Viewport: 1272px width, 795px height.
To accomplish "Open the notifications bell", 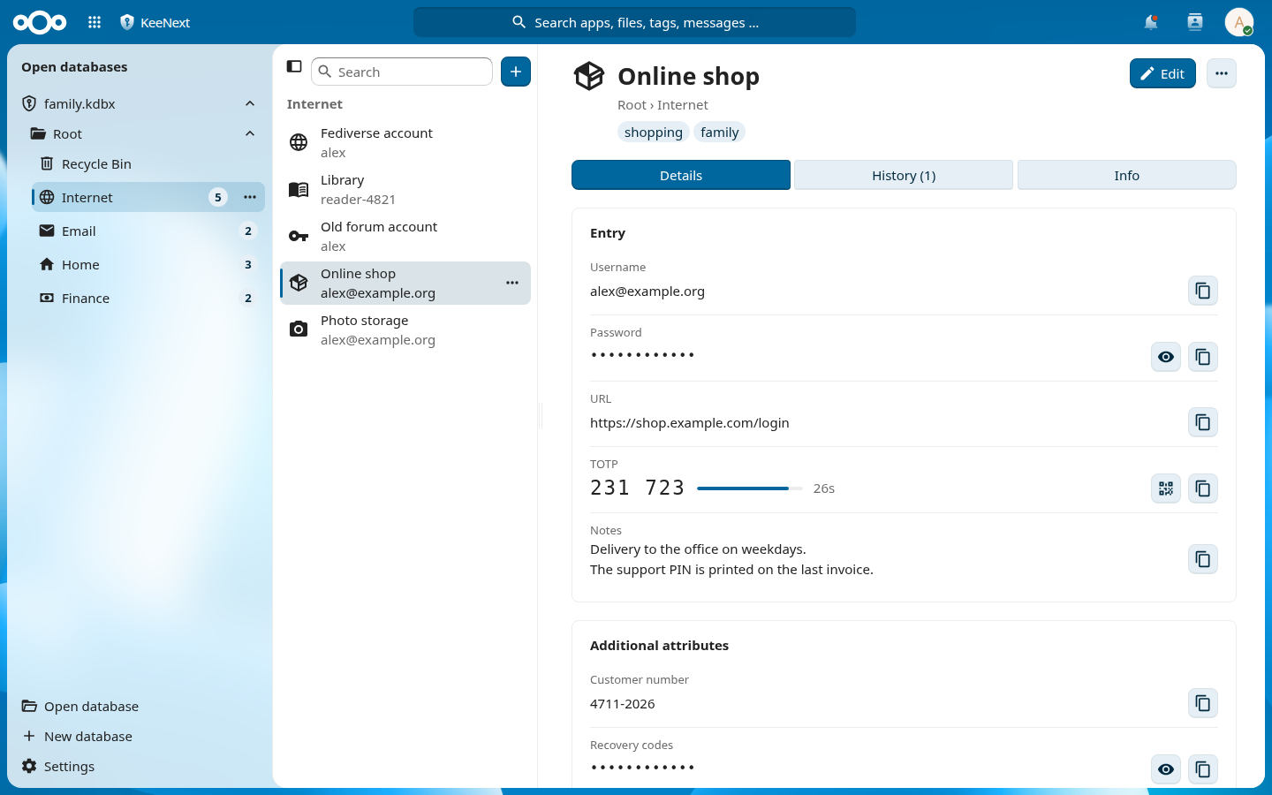I will click(1151, 22).
